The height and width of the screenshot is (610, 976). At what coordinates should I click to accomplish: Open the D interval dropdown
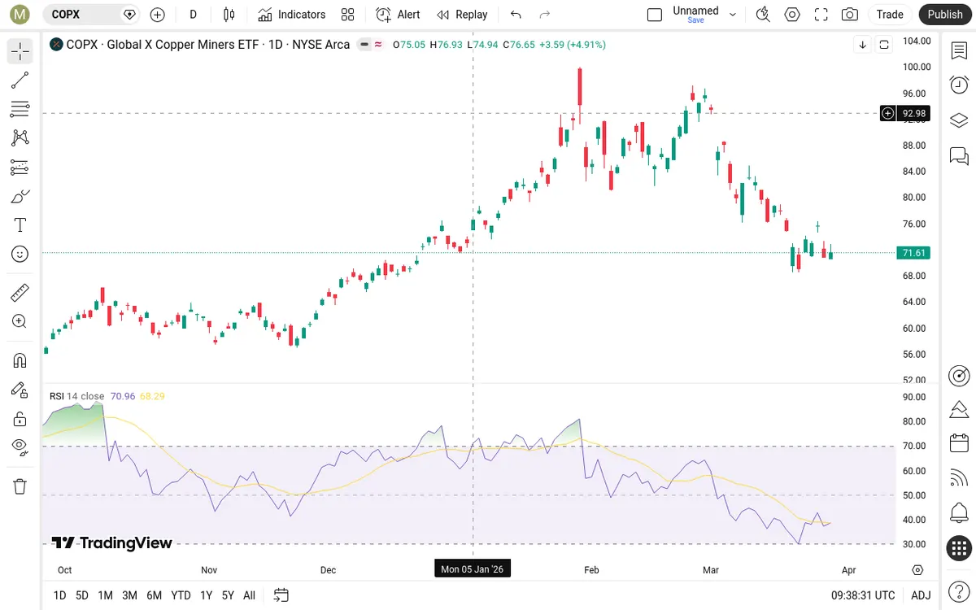pos(193,14)
